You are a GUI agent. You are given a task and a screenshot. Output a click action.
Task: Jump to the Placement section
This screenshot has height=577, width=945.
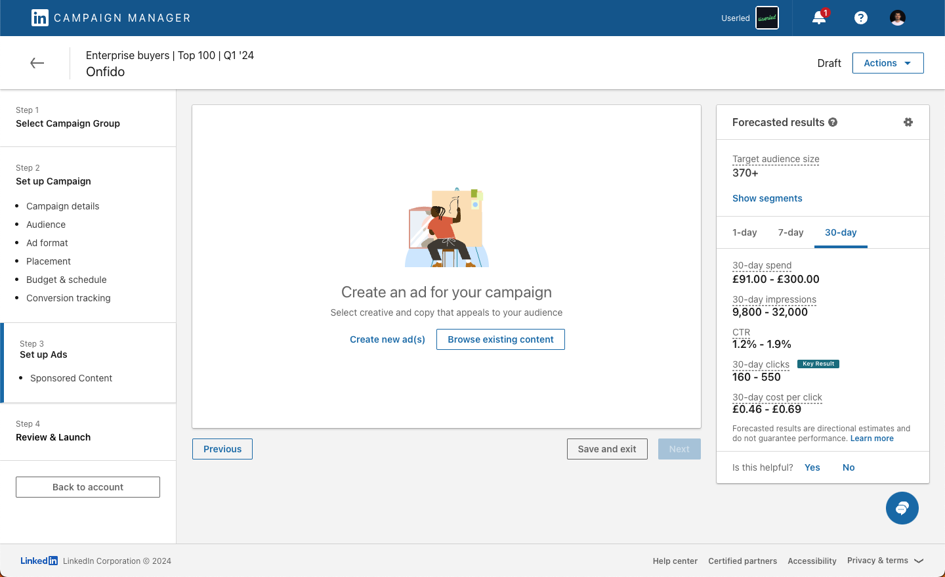pyautogui.click(x=49, y=261)
